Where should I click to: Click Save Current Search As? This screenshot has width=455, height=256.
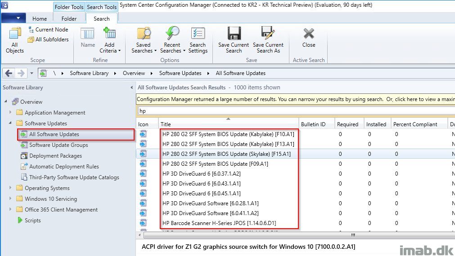pos(268,40)
